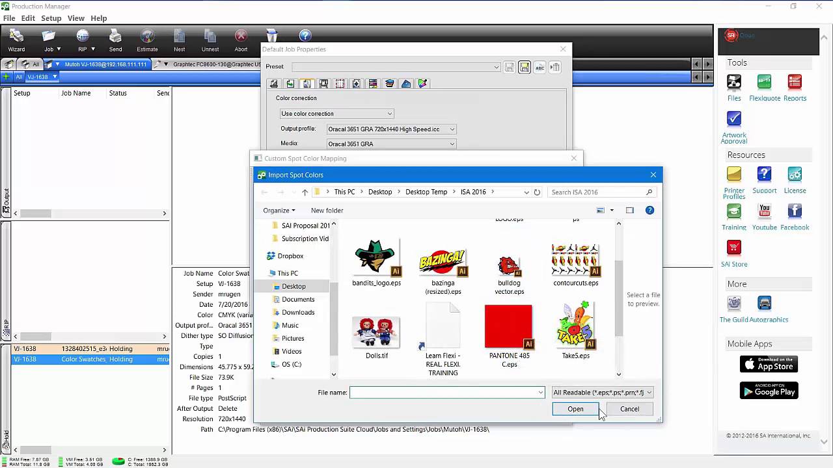Open Printer Profiles resource
The width and height of the screenshot is (833, 468).
click(734, 183)
